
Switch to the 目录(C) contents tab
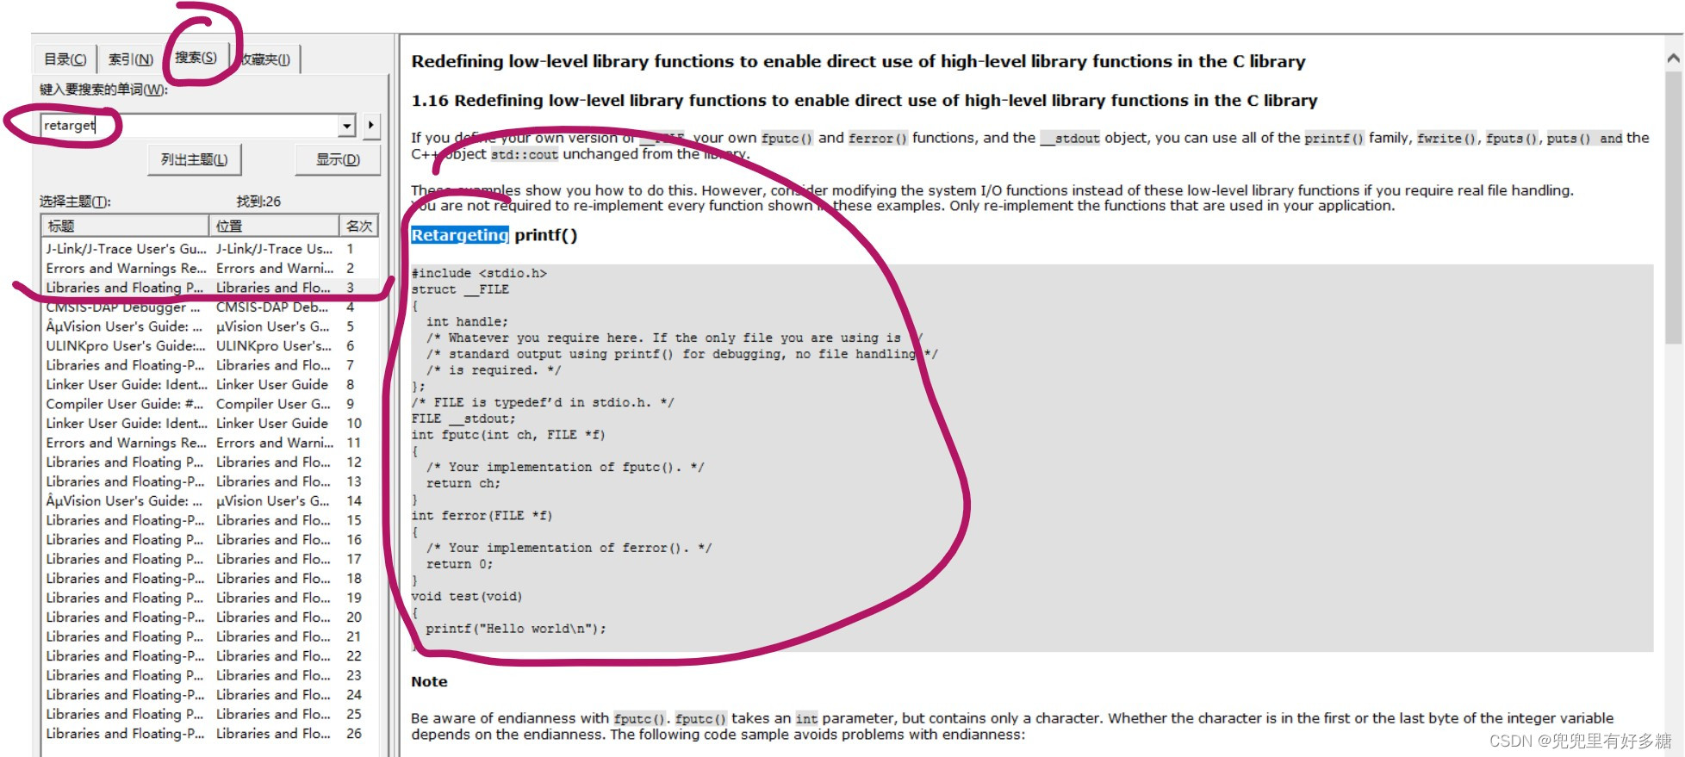pos(65,59)
